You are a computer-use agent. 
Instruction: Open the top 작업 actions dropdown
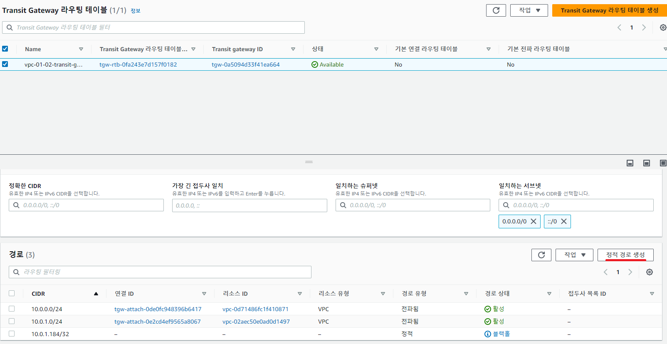coord(529,10)
